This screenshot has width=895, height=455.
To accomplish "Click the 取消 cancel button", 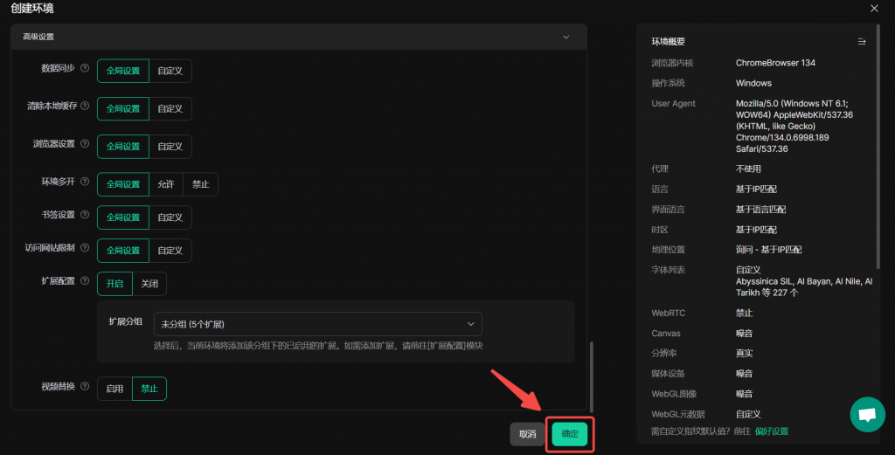I will pos(527,434).
